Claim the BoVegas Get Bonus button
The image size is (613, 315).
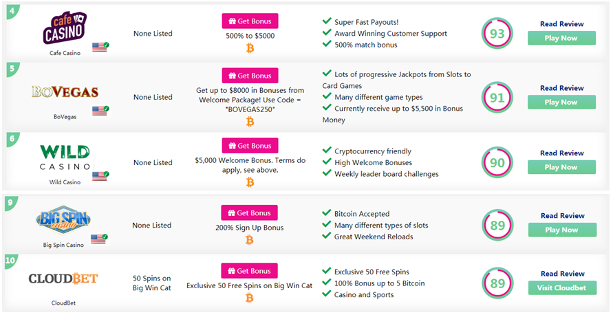pyautogui.click(x=250, y=76)
